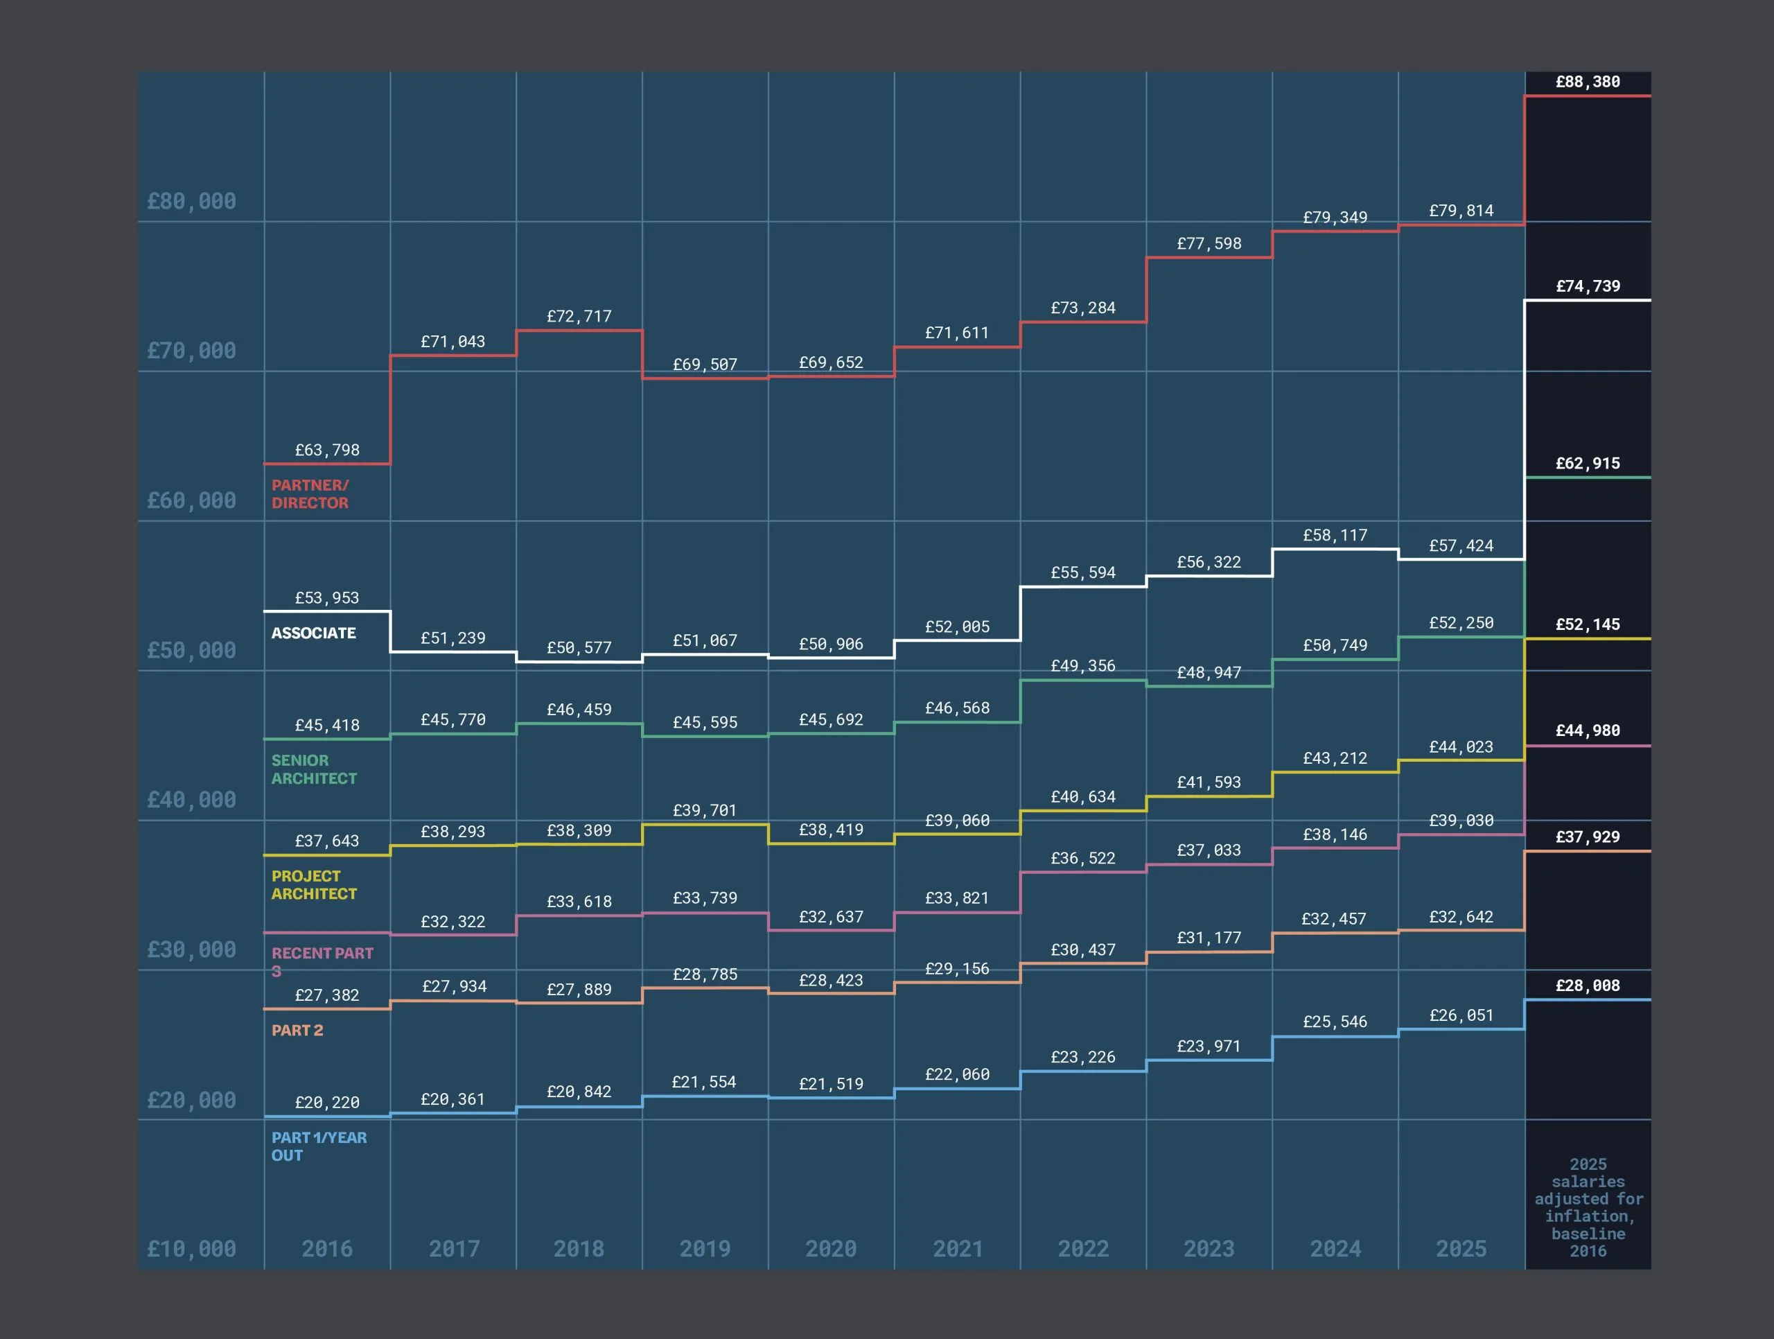The image size is (1774, 1339).
Task: Click the 2016 year axis label
Action: (326, 1249)
